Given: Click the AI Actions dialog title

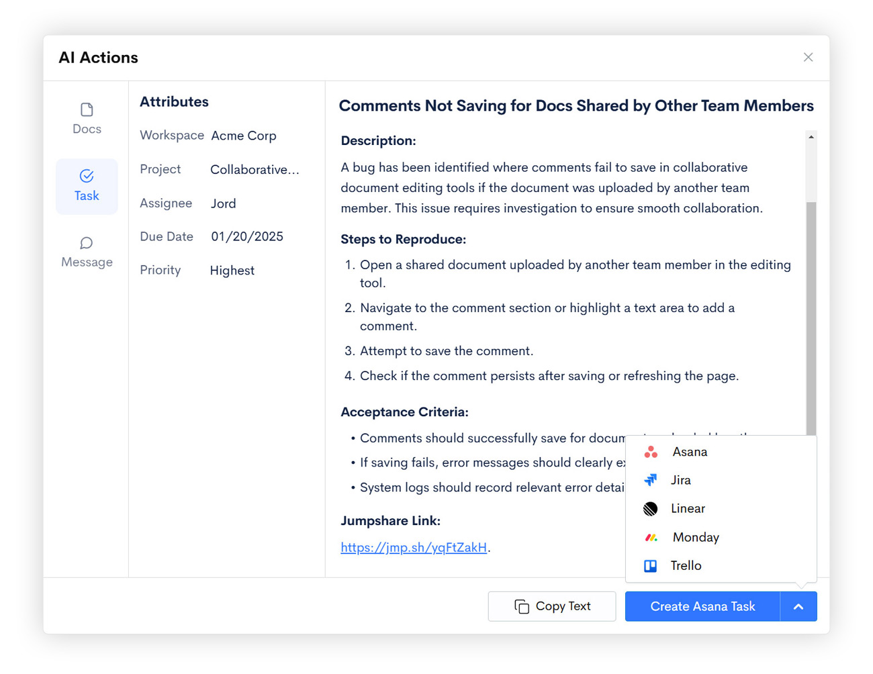Looking at the screenshot, I should [x=99, y=58].
